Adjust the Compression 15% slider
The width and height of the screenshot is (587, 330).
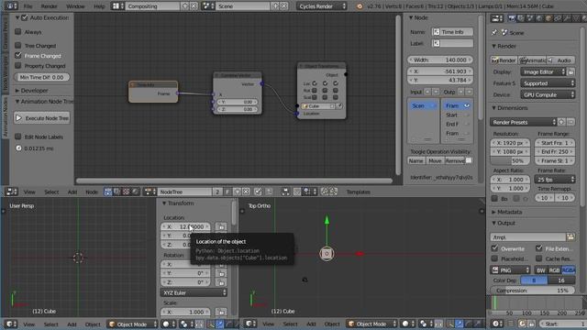click(532, 291)
